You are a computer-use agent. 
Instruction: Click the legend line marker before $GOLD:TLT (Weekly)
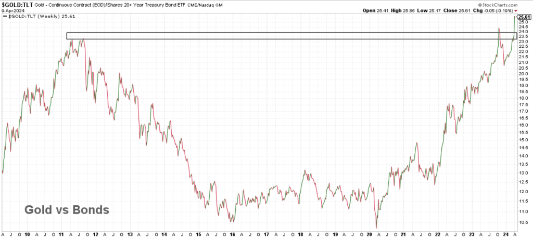pos(5,17)
